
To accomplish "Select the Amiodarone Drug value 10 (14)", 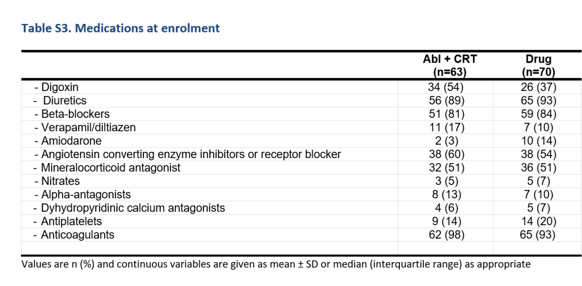I will click(x=538, y=140).
